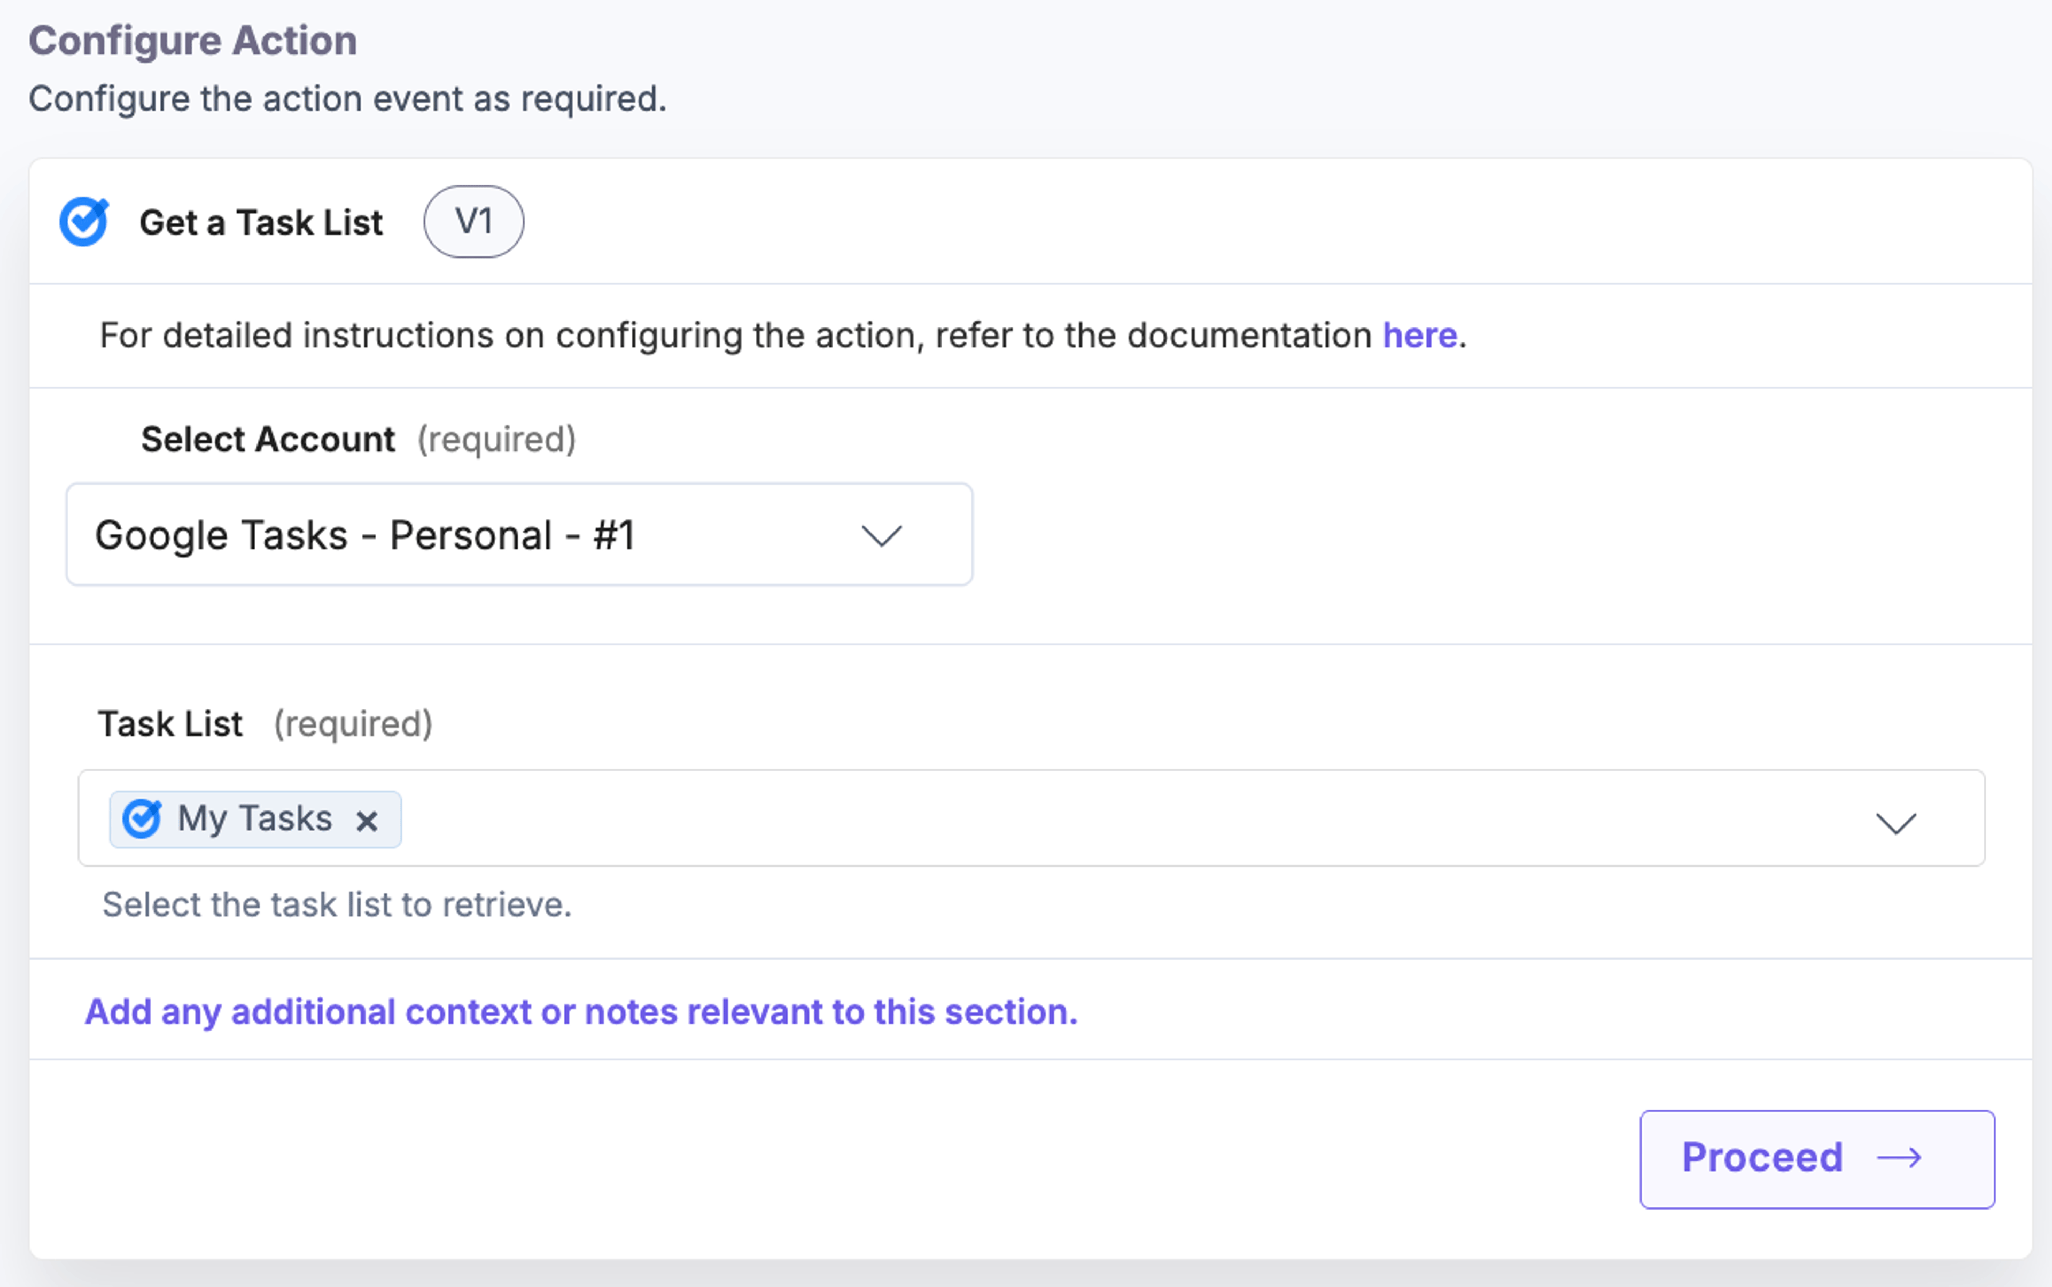Image resolution: width=2052 pixels, height=1287 pixels.
Task: Click the Google Tasks icon beside Get a Task List
Action: click(x=84, y=222)
